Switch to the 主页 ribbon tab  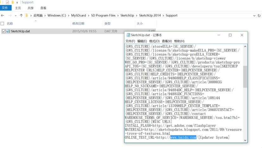(18, 8)
